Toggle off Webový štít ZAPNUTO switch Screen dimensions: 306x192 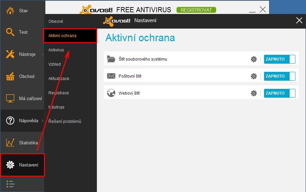click(279, 93)
